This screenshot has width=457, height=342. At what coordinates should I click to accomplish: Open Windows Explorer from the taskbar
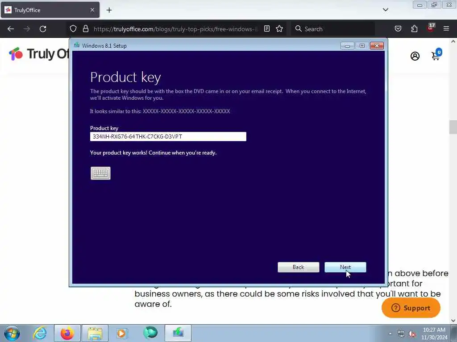click(x=95, y=333)
